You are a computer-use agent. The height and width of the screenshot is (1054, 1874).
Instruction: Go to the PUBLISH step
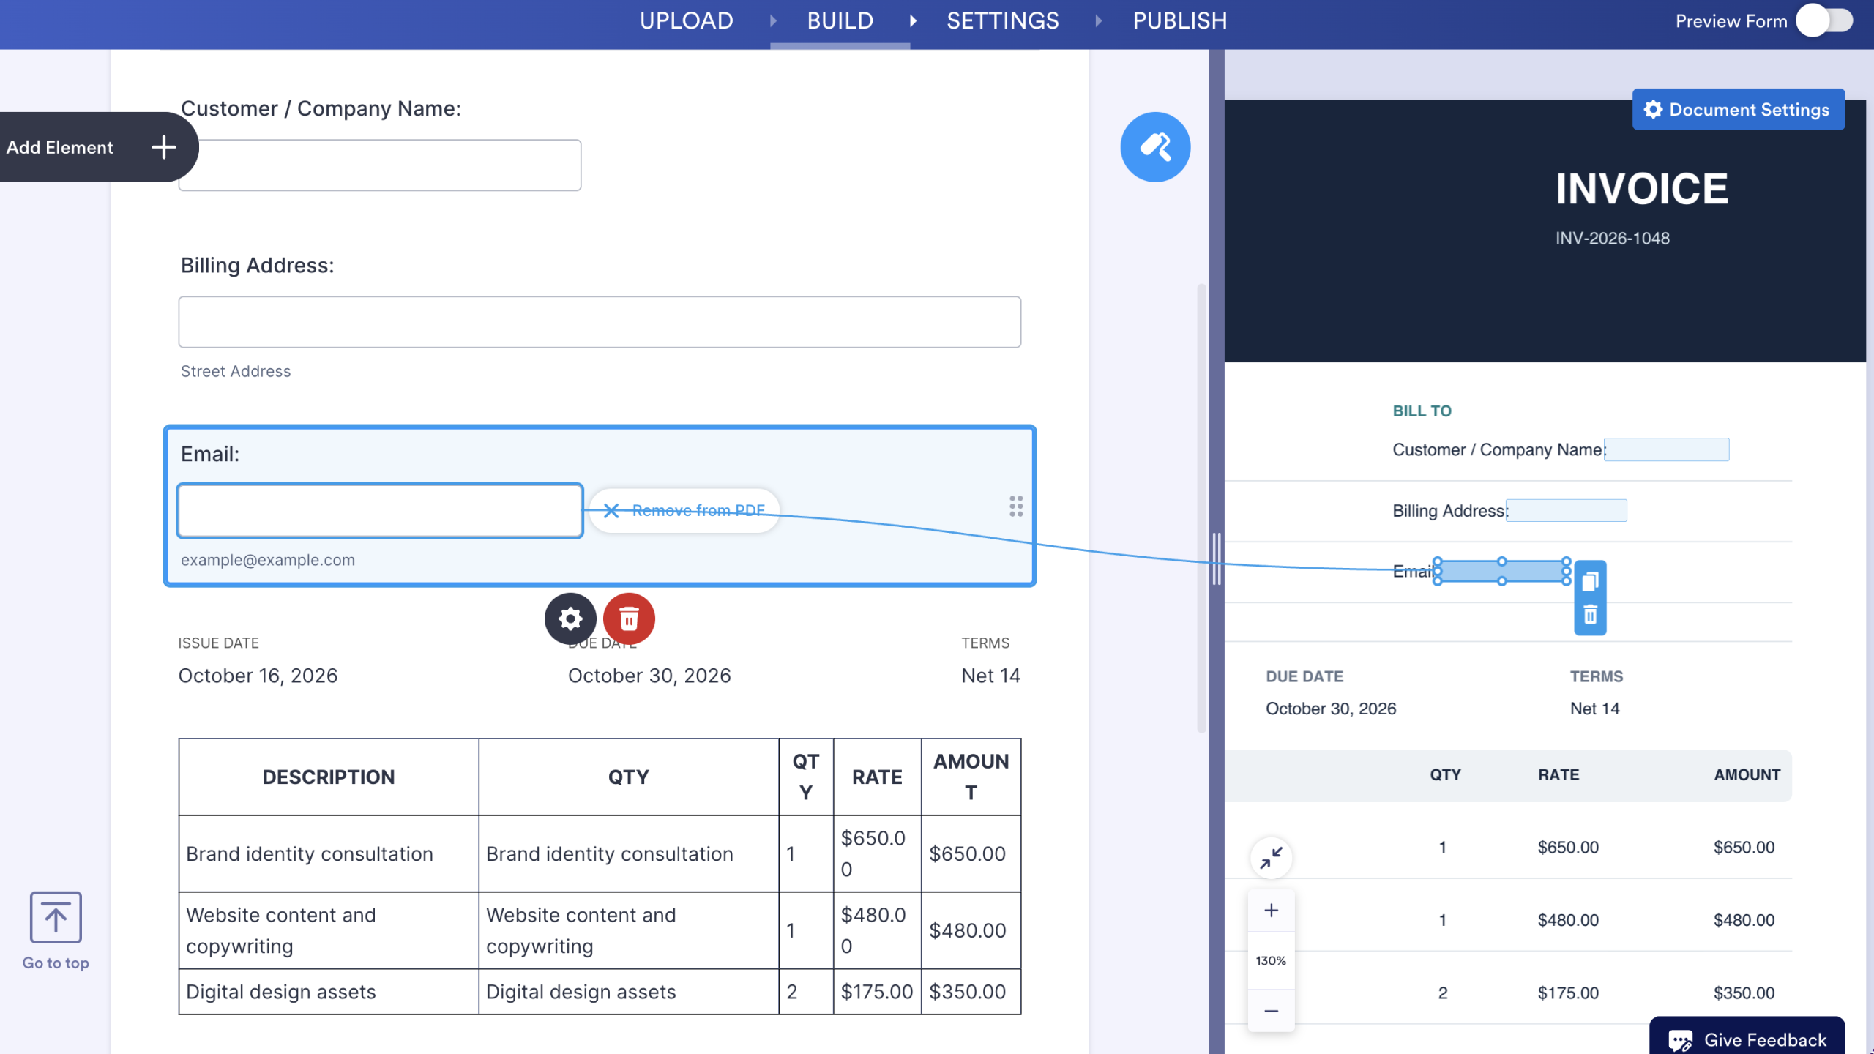pyautogui.click(x=1180, y=20)
